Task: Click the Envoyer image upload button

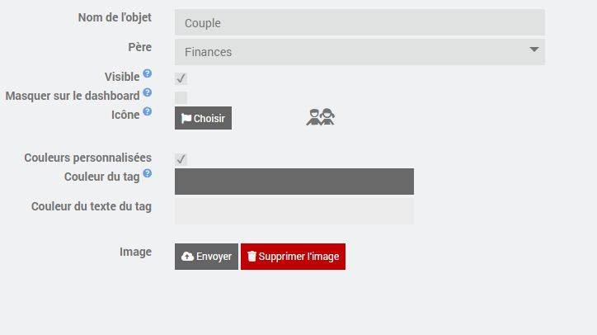Action: [x=206, y=257]
